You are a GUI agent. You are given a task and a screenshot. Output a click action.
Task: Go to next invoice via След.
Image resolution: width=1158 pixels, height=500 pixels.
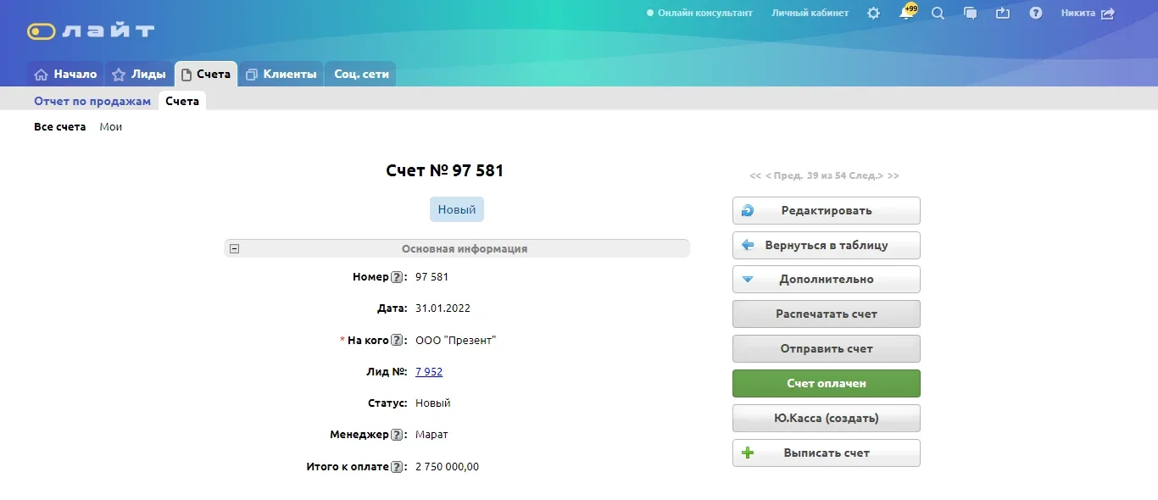(866, 176)
